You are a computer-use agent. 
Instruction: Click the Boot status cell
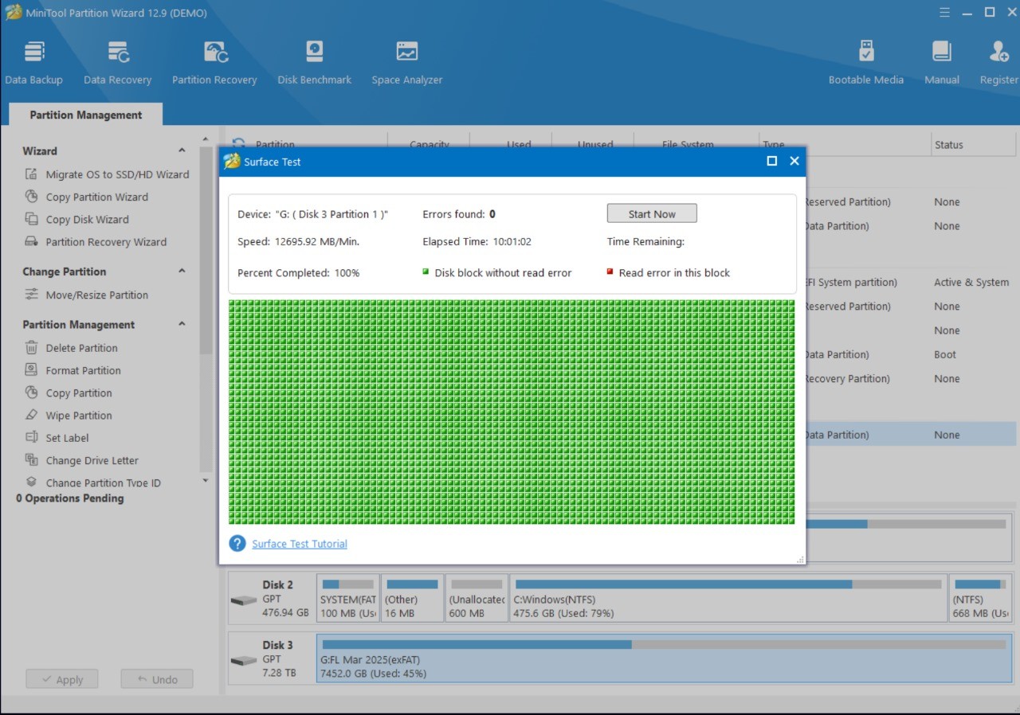click(945, 354)
